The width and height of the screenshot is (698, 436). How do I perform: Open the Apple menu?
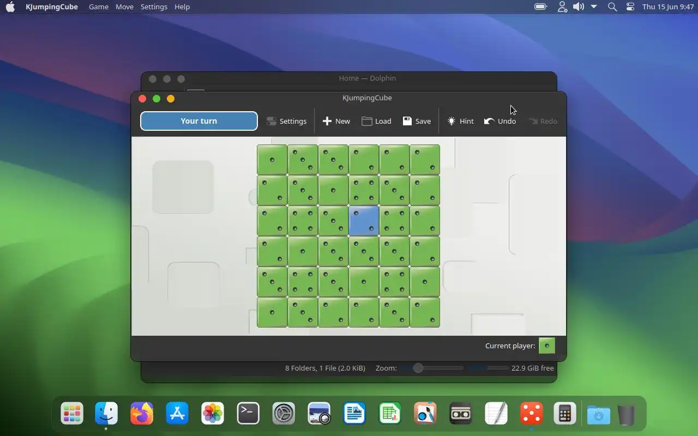(x=10, y=7)
